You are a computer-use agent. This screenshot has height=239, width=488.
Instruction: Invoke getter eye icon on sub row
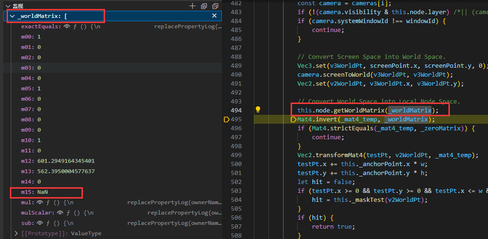(40, 223)
